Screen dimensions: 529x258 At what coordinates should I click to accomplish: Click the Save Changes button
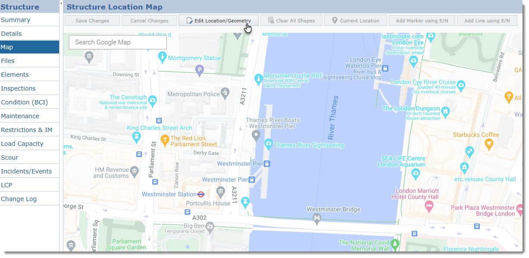click(x=92, y=20)
